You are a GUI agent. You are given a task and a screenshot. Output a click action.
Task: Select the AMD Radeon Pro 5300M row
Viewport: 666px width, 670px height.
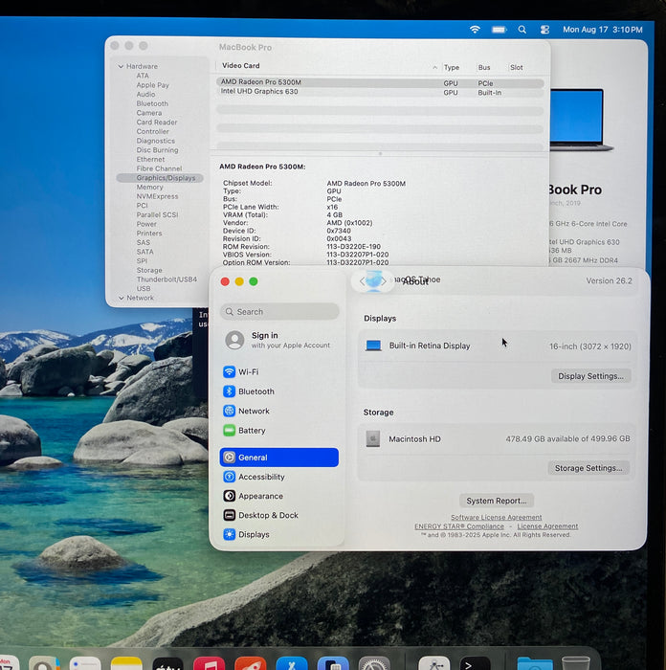coord(379,82)
